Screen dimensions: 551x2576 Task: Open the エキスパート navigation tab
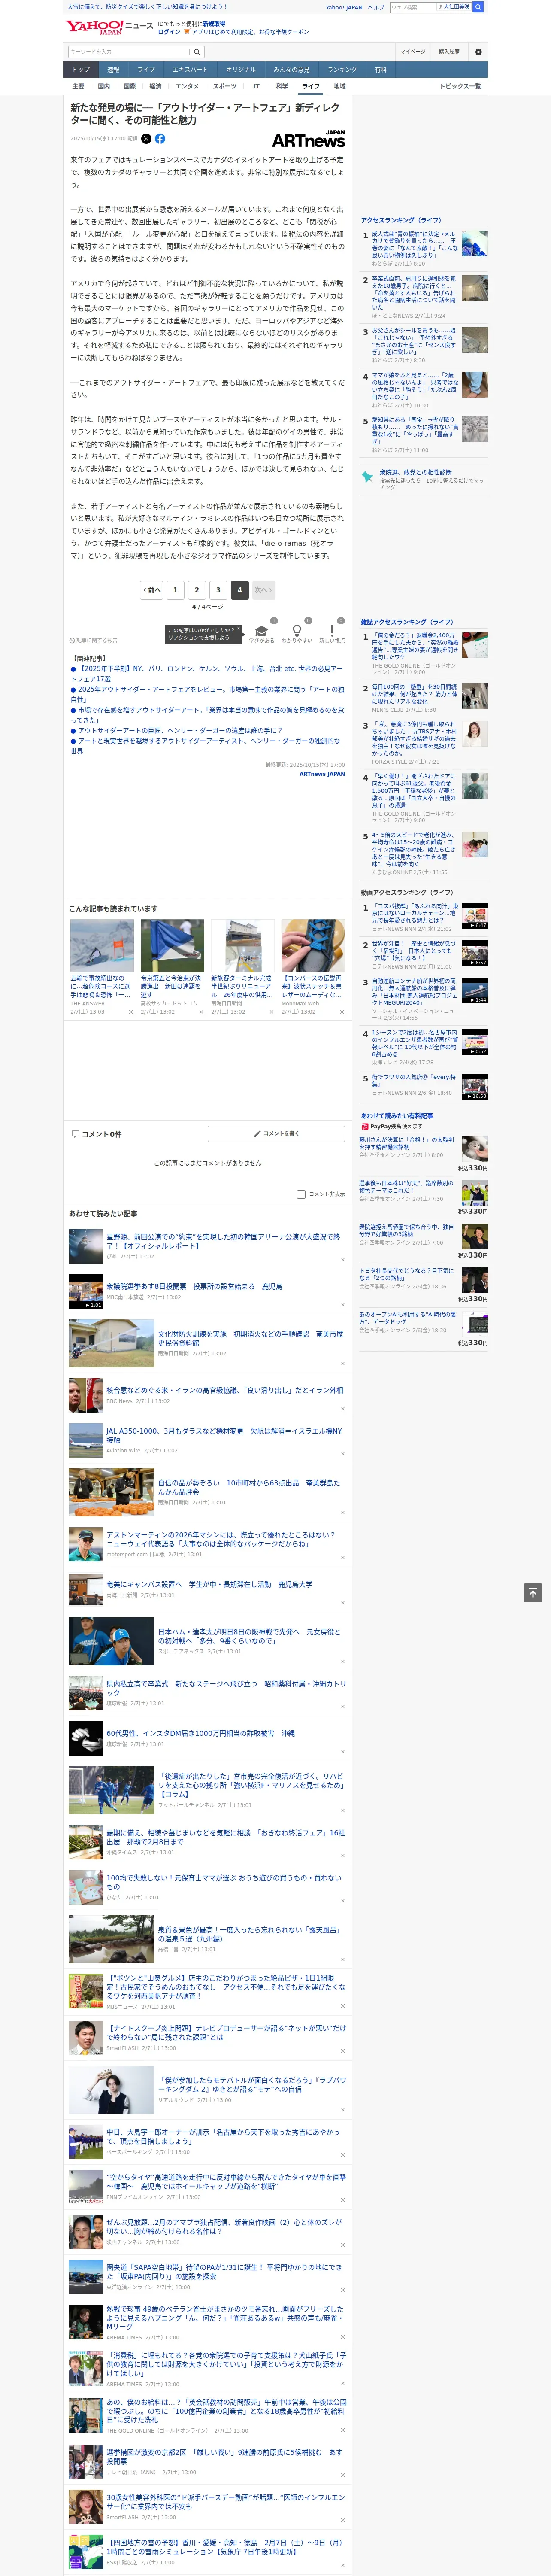coord(190,70)
